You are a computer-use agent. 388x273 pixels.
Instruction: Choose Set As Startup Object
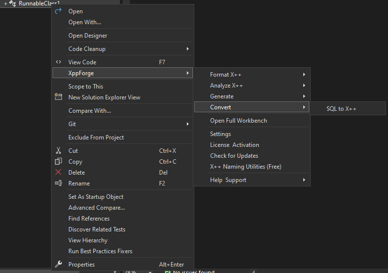point(122,197)
